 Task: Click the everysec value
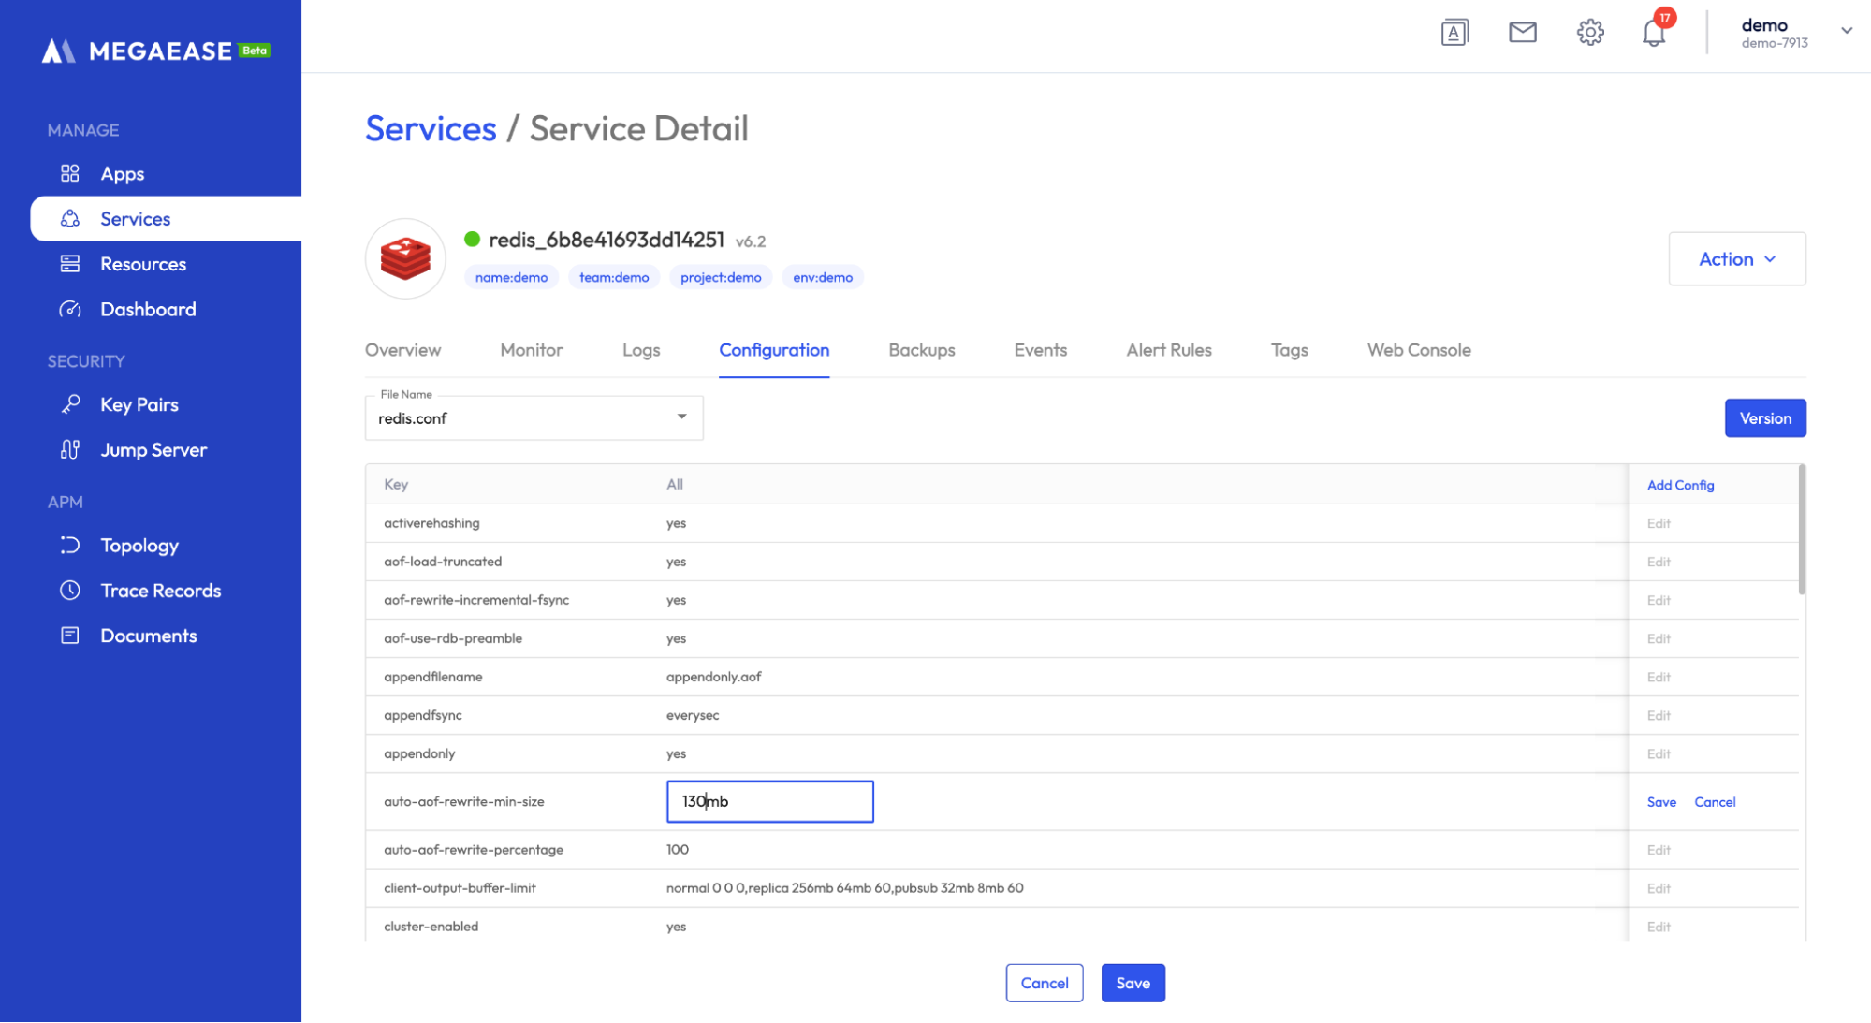click(x=693, y=715)
